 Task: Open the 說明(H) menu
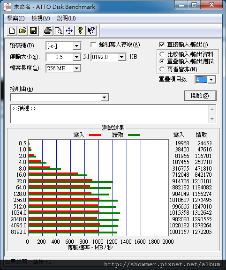[x=66, y=18]
